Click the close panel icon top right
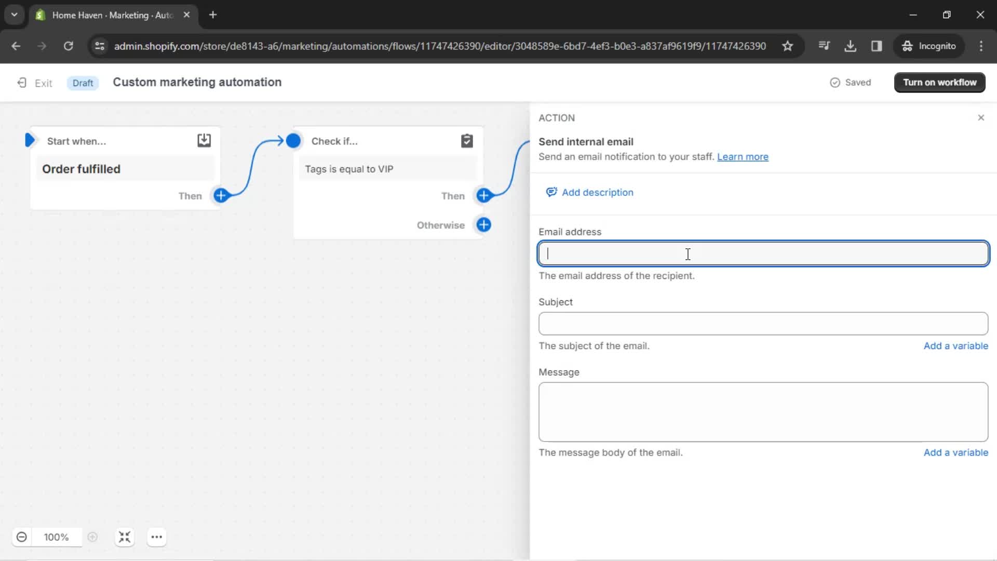The height and width of the screenshot is (561, 997). (980, 117)
